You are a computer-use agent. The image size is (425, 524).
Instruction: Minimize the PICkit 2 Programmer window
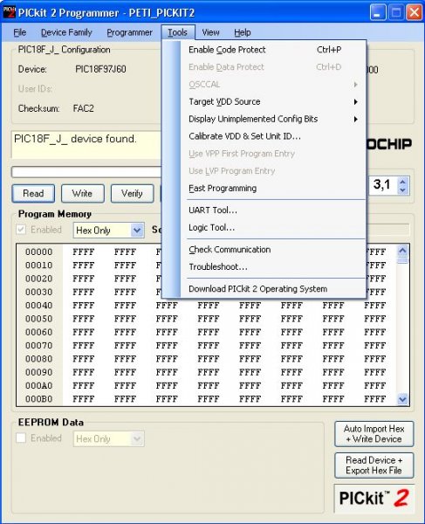click(x=378, y=13)
